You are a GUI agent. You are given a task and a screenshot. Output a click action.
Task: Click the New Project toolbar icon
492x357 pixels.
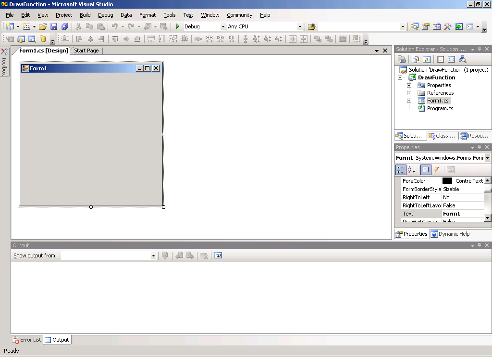tap(10, 27)
